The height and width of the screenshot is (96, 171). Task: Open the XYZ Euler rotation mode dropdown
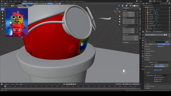pyautogui.click(x=131, y=25)
